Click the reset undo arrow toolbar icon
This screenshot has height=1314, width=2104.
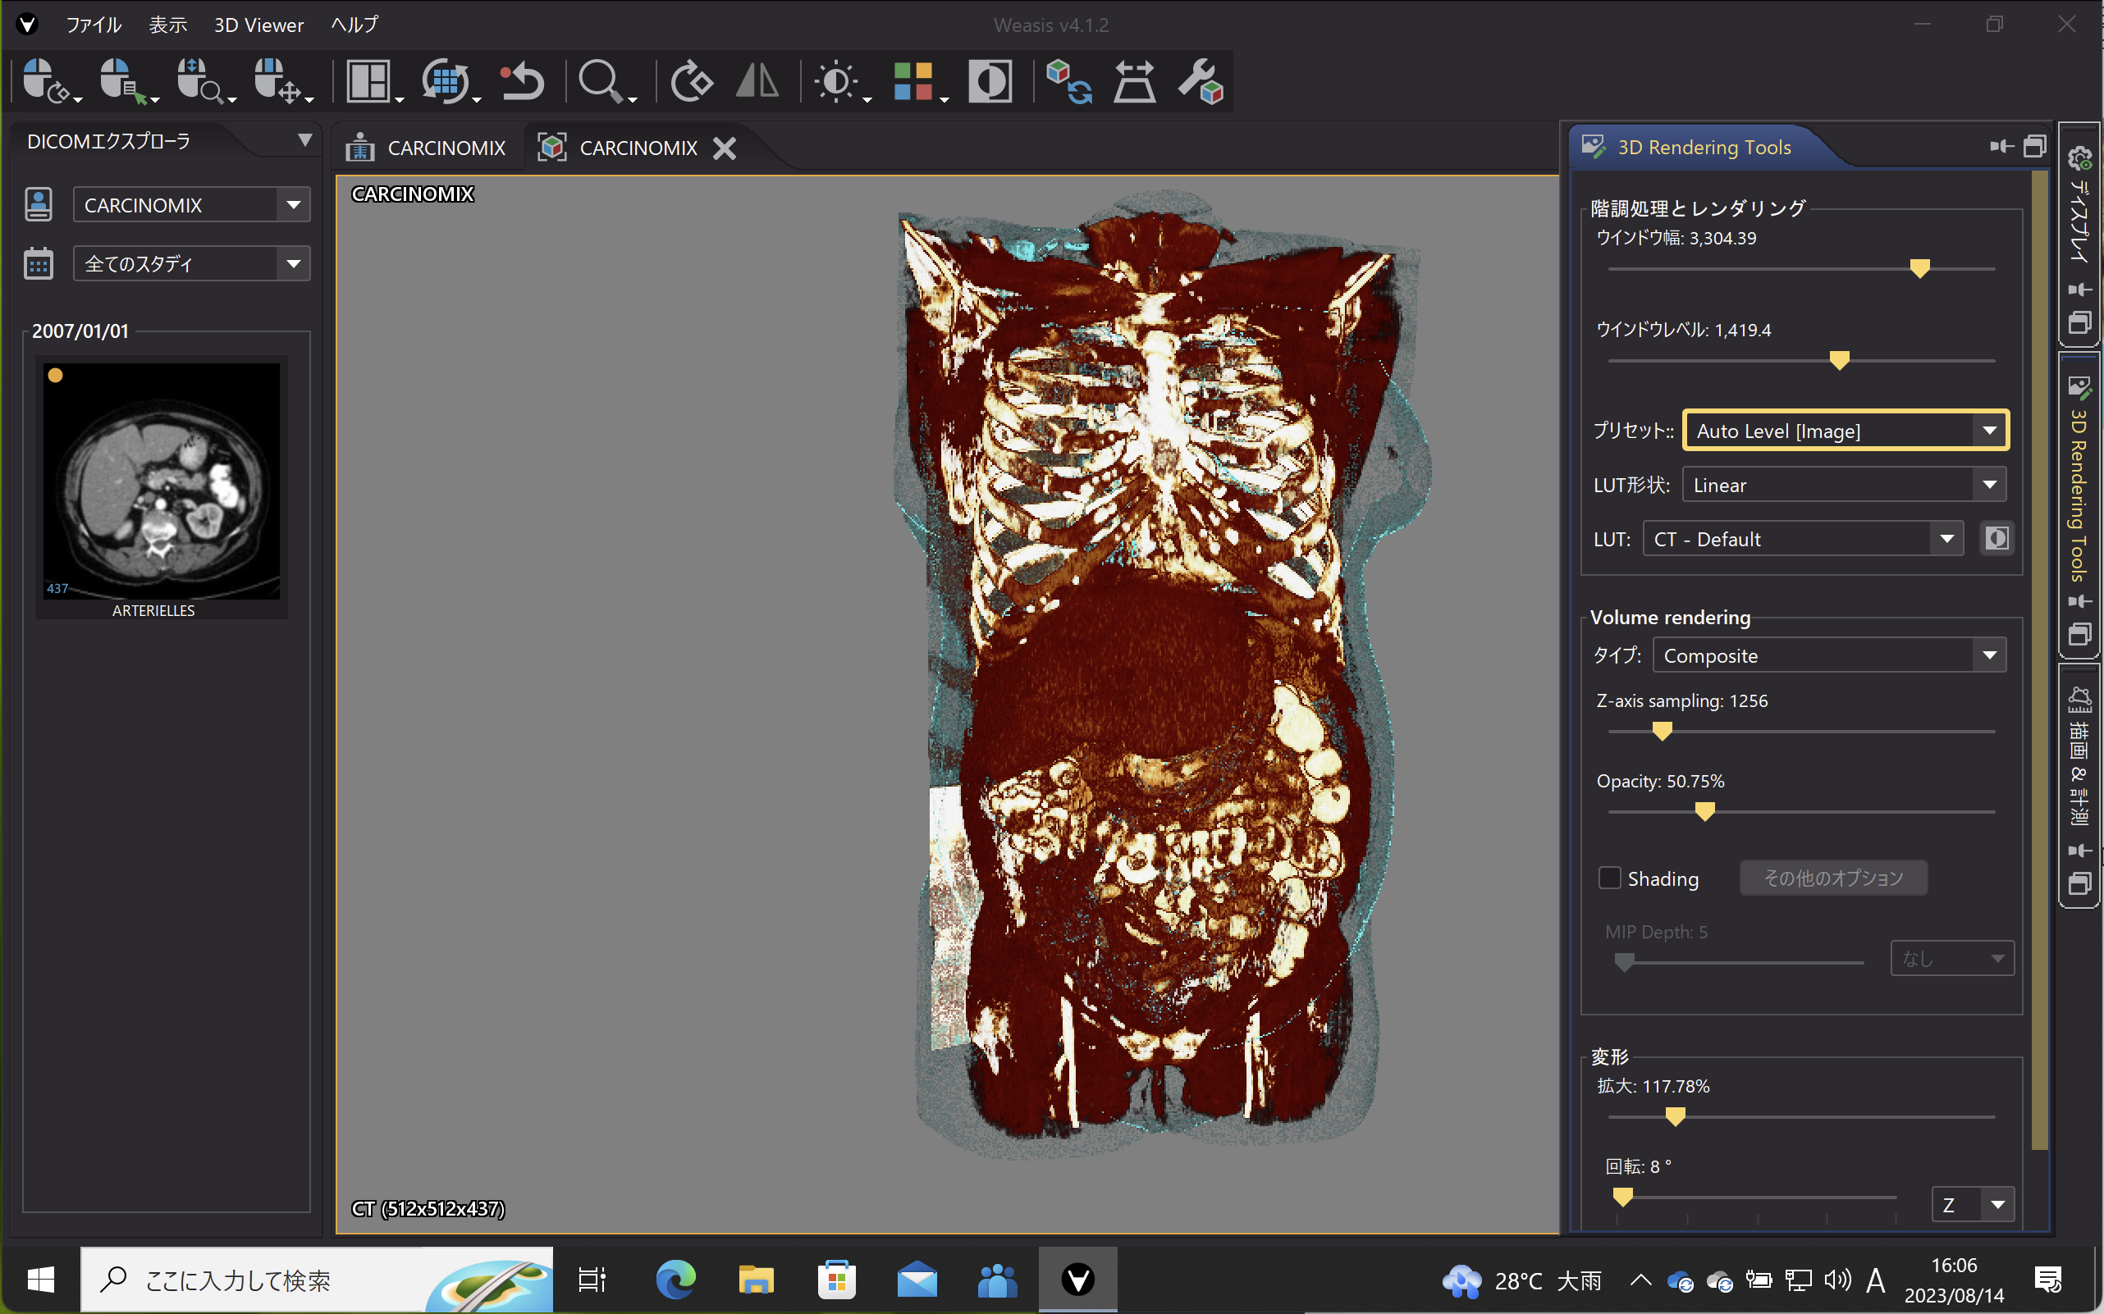tap(523, 82)
